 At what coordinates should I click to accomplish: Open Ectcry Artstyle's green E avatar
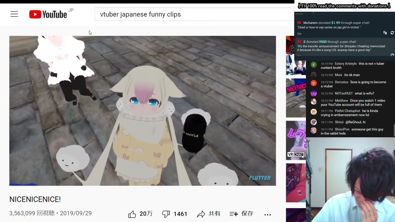click(314, 65)
